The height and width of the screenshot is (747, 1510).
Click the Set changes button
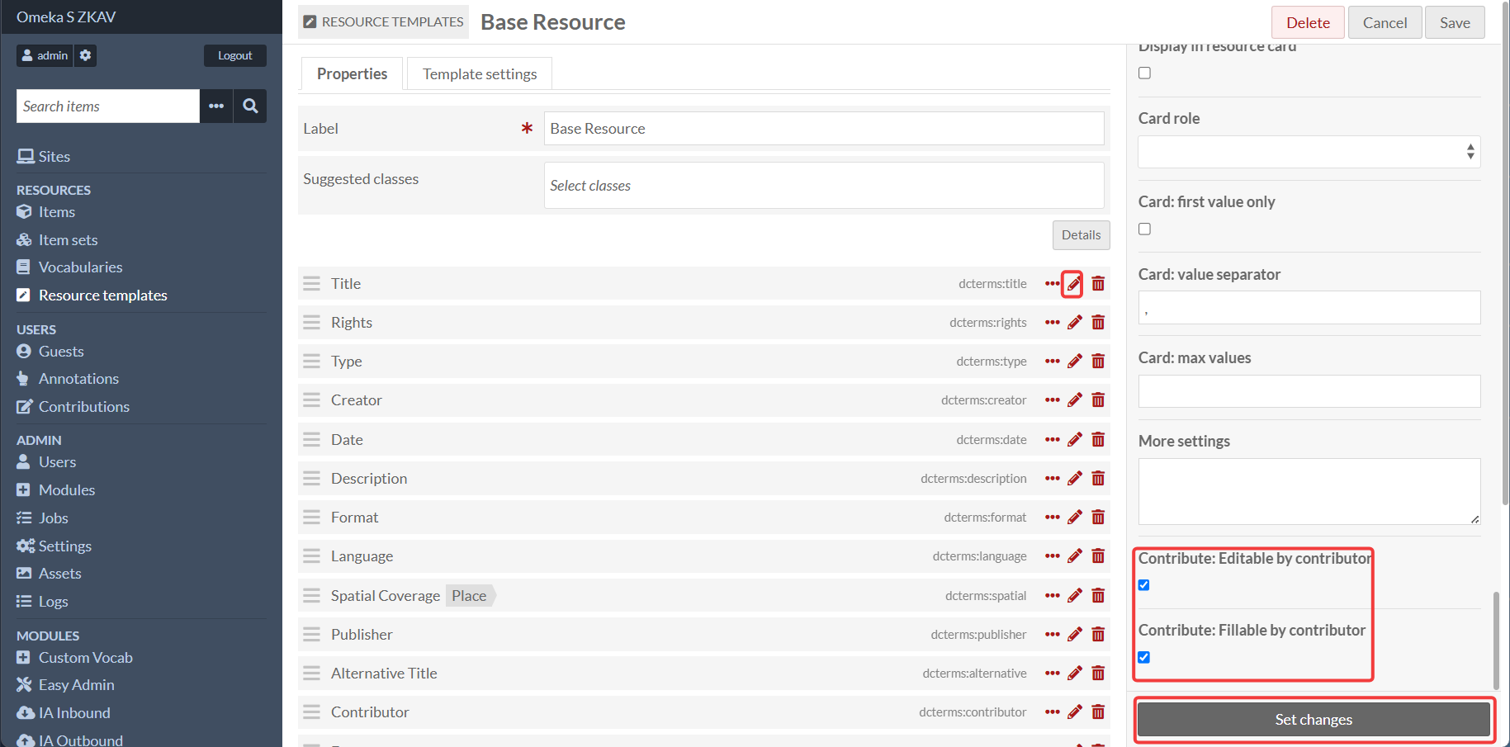tap(1314, 720)
